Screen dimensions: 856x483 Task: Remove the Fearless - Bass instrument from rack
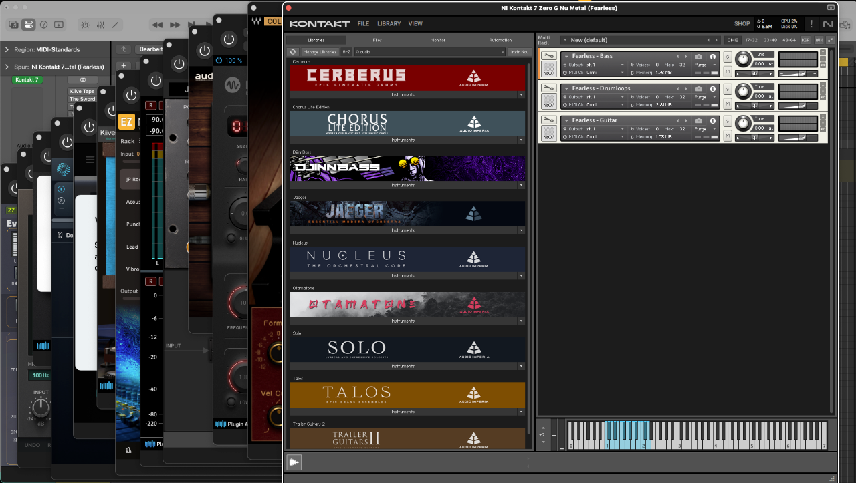(x=823, y=52)
